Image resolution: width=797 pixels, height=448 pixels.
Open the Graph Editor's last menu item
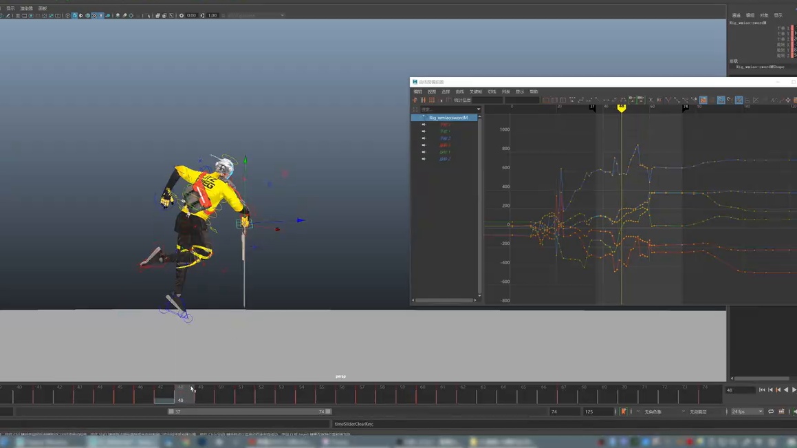coord(534,92)
